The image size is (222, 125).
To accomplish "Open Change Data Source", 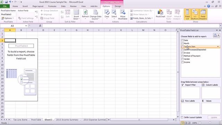I will 96,15.
